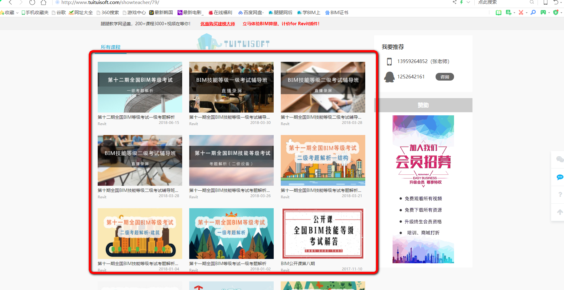Screen dimensions: 564x290
Task: Open the 360搜索 bookmark
Action: tap(108, 13)
